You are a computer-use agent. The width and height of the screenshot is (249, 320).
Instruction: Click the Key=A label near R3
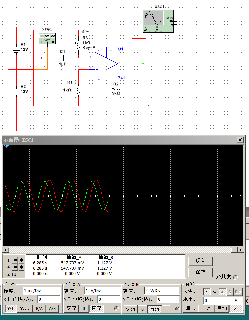click(89, 48)
